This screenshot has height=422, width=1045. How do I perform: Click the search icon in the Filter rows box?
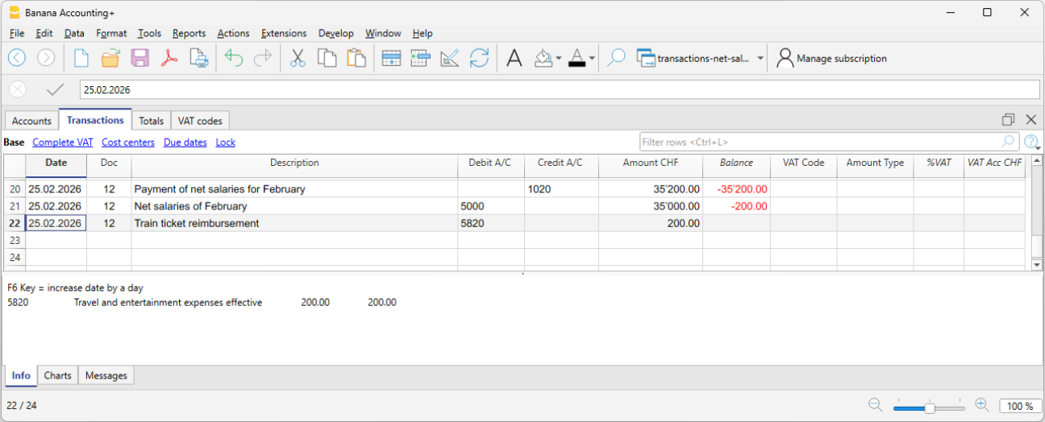tap(1008, 142)
